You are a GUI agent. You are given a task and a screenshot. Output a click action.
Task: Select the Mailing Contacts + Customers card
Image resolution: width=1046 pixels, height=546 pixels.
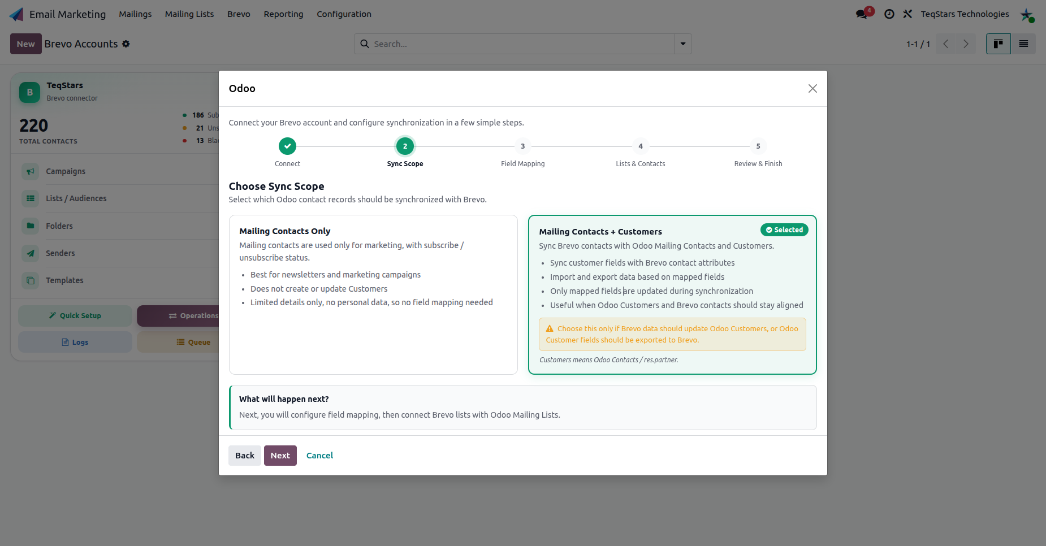[x=672, y=294]
